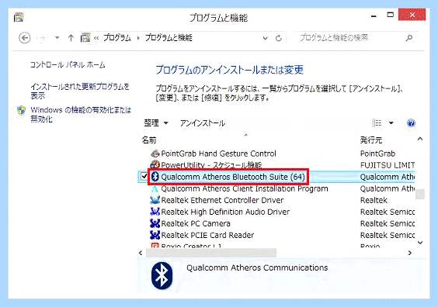
Task: Click the プログラムと機能の検索 search field
Action: 350,38
